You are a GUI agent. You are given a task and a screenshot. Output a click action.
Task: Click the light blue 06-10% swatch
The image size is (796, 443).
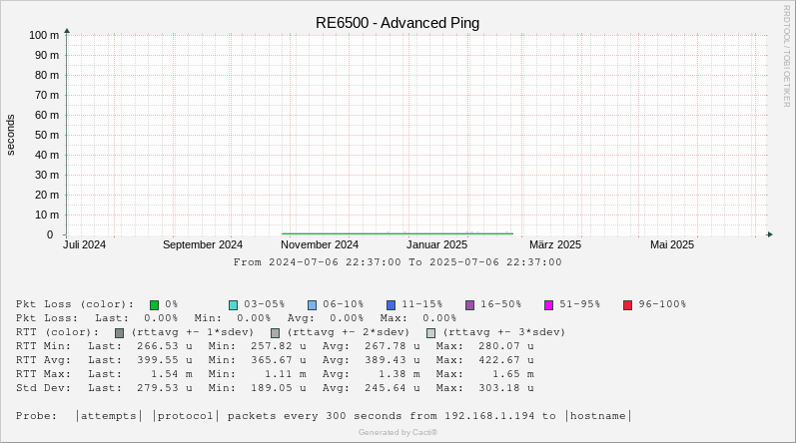pos(313,305)
